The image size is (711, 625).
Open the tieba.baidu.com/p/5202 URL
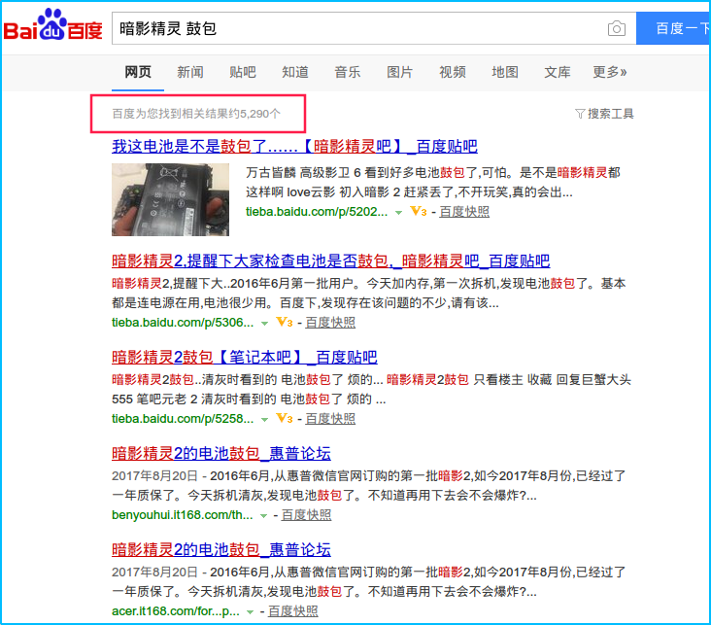tap(317, 212)
